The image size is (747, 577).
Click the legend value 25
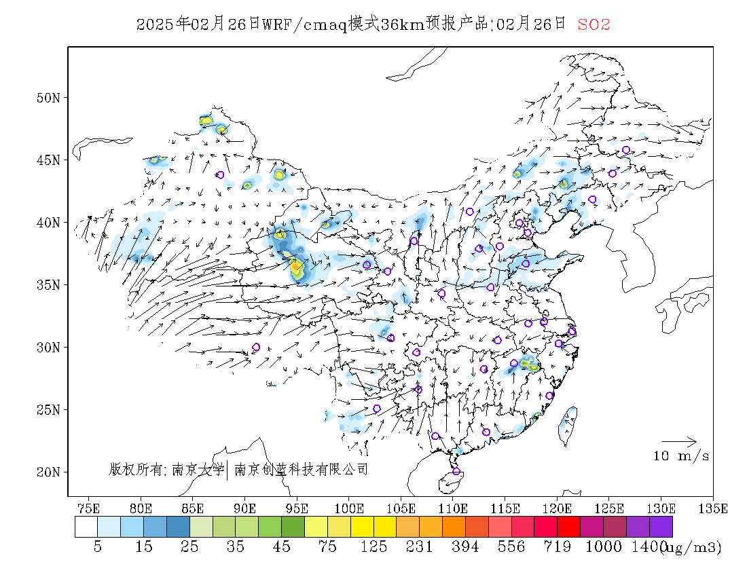click(x=189, y=546)
